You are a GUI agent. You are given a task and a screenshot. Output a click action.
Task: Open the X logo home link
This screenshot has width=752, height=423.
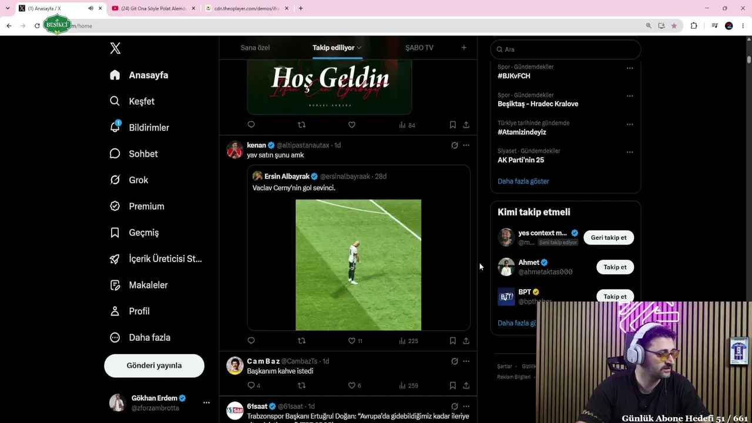point(115,48)
